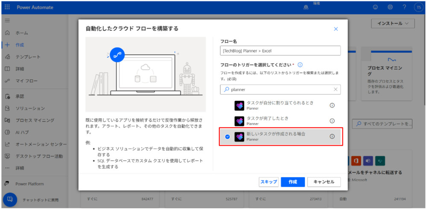Click the スキップ button
Screen dimensions: 427x210
click(x=269, y=182)
